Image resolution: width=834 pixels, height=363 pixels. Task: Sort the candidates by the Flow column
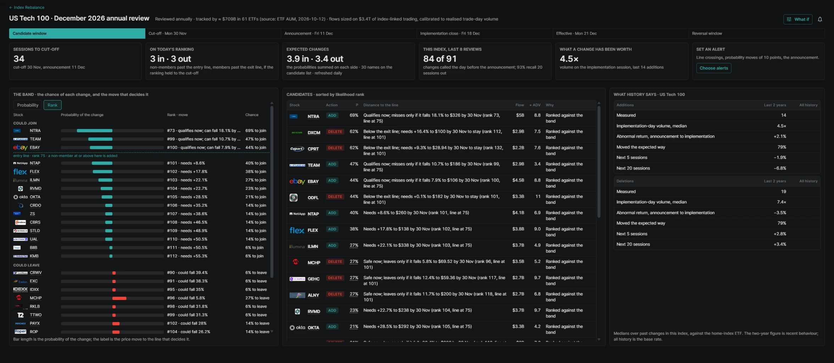click(x=519, y=105)
